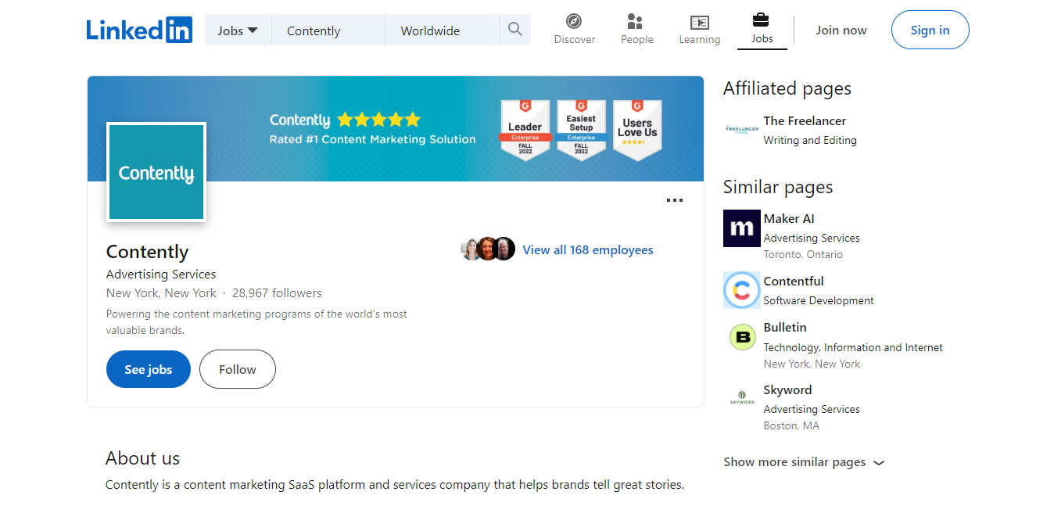Screen dimensions: 1054x506
Task: Click the Advertising Services text under Contently
Action: point(161,275)
